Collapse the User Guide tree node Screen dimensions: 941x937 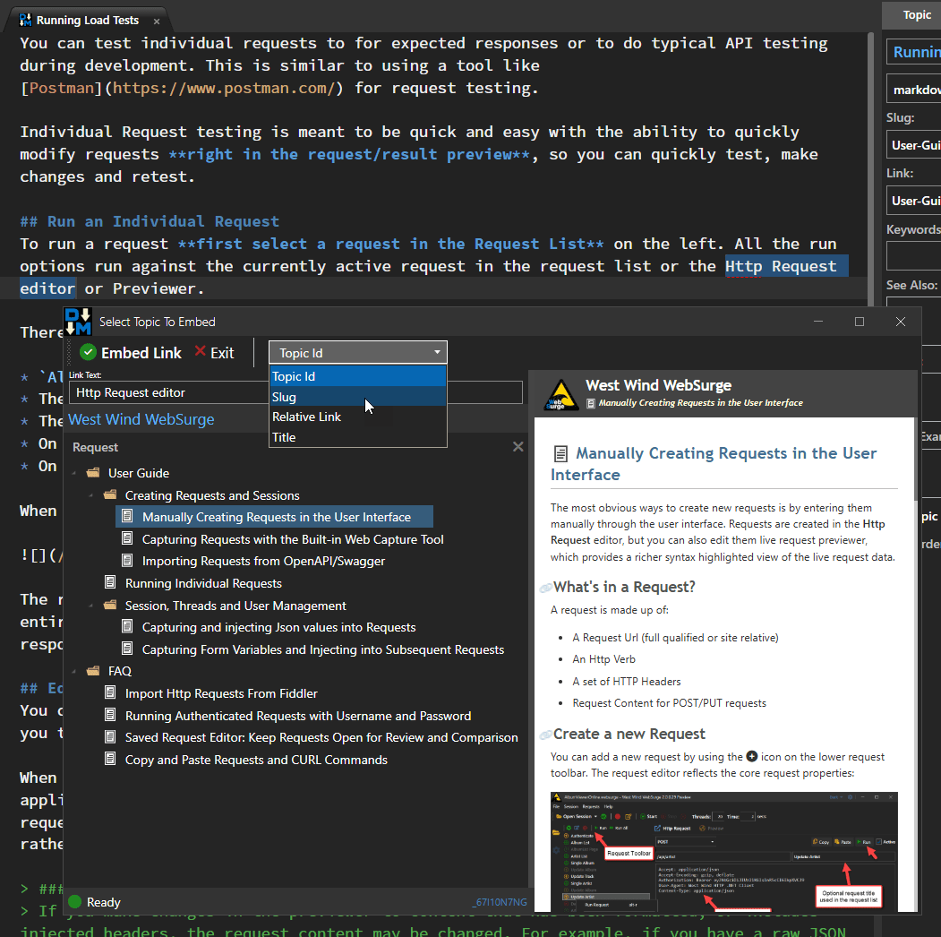[74, 473]
